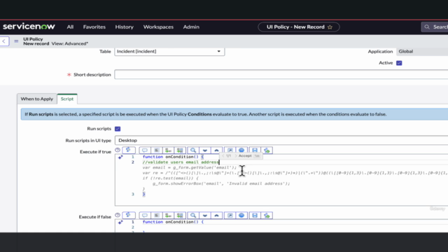
Task: Click the Application field showing Global
Action: pos(422,51)
